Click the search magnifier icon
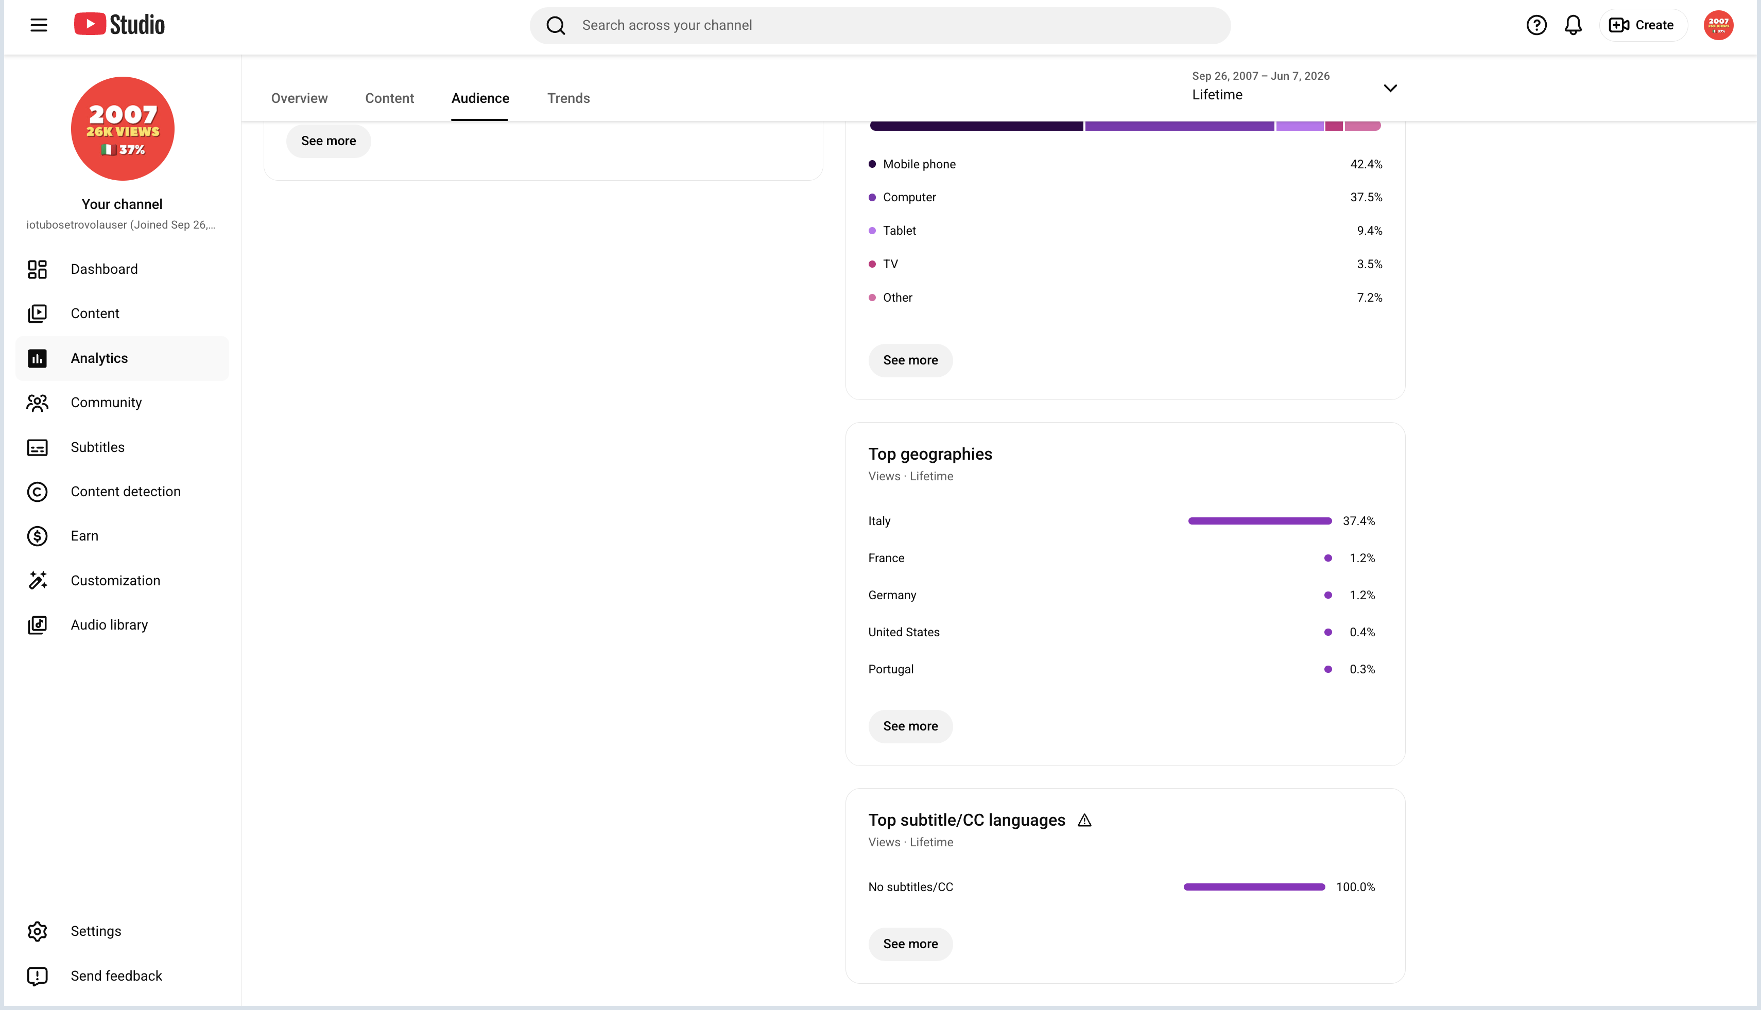1761x1010 pixels. (x=556, y=26)
